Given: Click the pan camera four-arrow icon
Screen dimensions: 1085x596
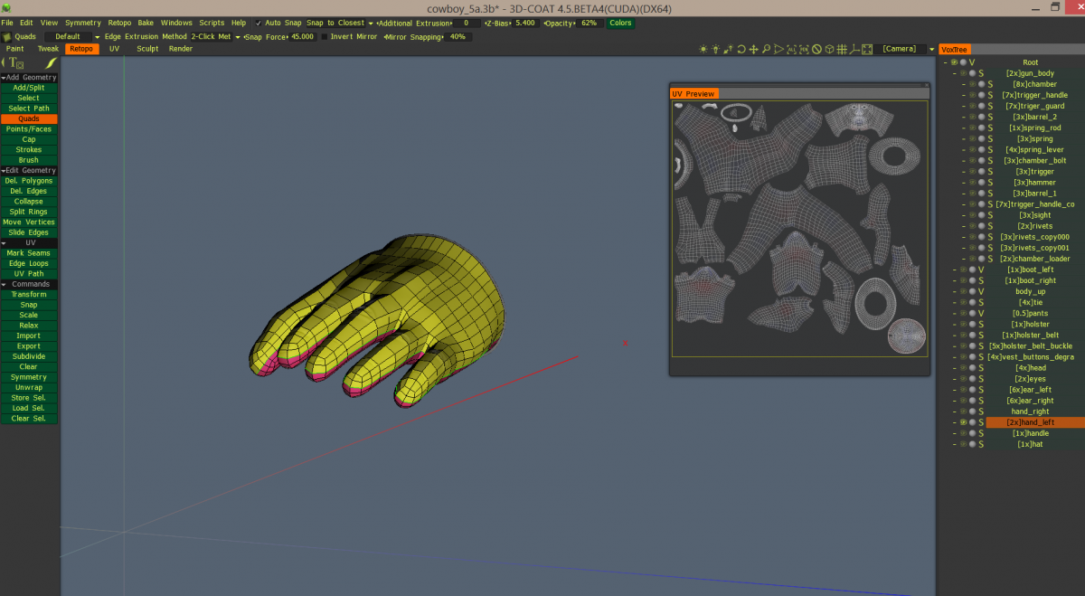Looking at the screenshot, I should tap(753, 49).
